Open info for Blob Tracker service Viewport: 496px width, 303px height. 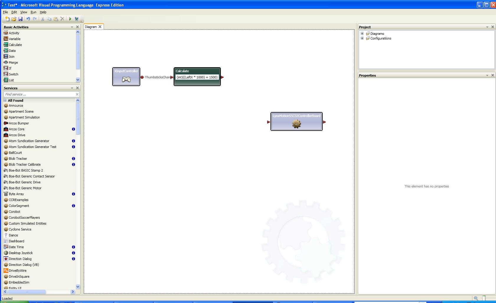(x=74, y=159)
